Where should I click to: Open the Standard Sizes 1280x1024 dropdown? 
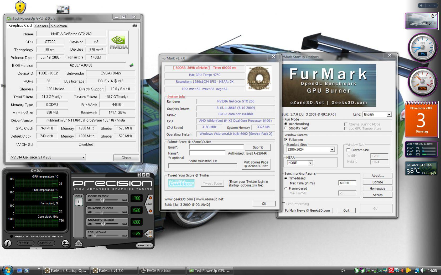click(310, 149)
